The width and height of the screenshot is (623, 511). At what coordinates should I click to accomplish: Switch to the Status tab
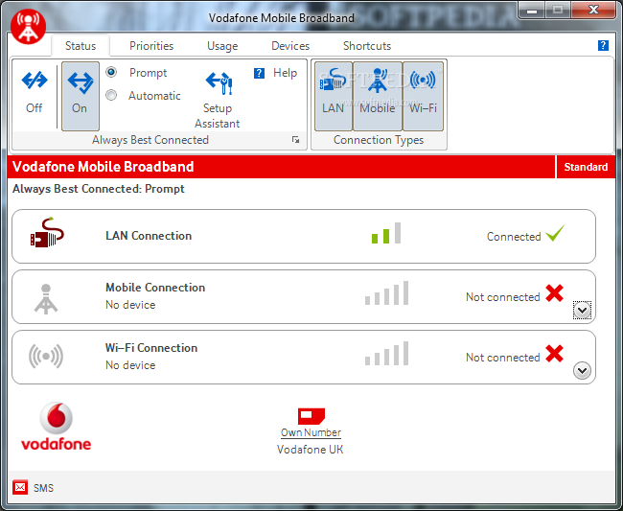click(x=81, y=46)
